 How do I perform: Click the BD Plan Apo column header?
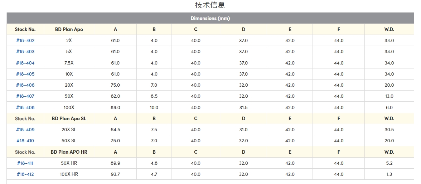click(69, 29)
